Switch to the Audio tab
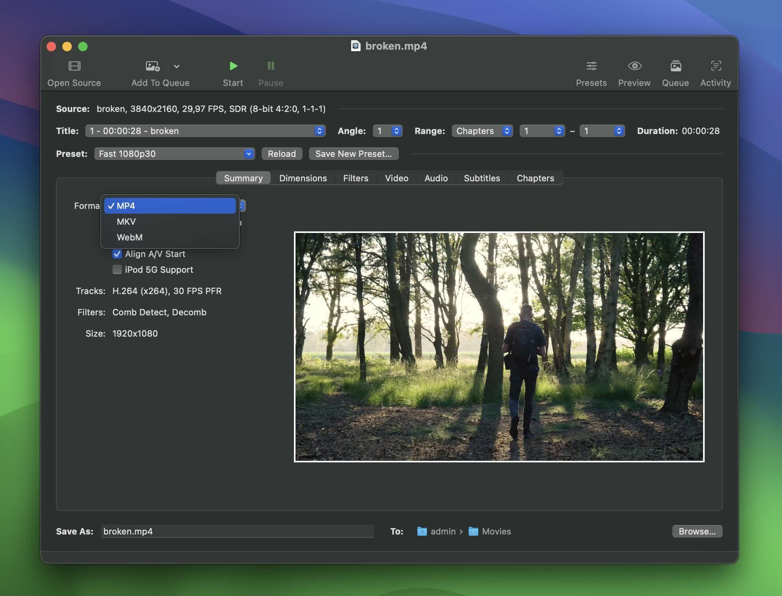This screenshot has width=782, height=596. [x=436, y=178]
